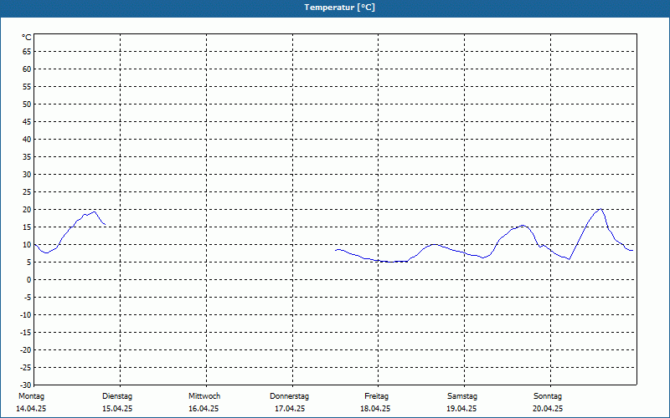Click the 'Temperatur [°C]' chart title
Screen dimensions: 670x418
(x=339, y=8)
